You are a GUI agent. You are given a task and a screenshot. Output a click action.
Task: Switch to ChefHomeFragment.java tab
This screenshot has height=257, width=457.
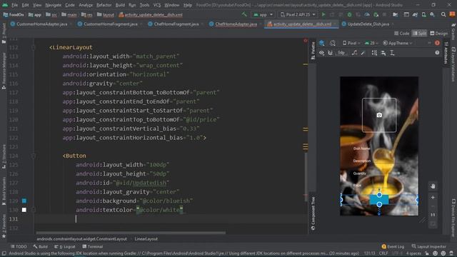click(x=176, y=24)
